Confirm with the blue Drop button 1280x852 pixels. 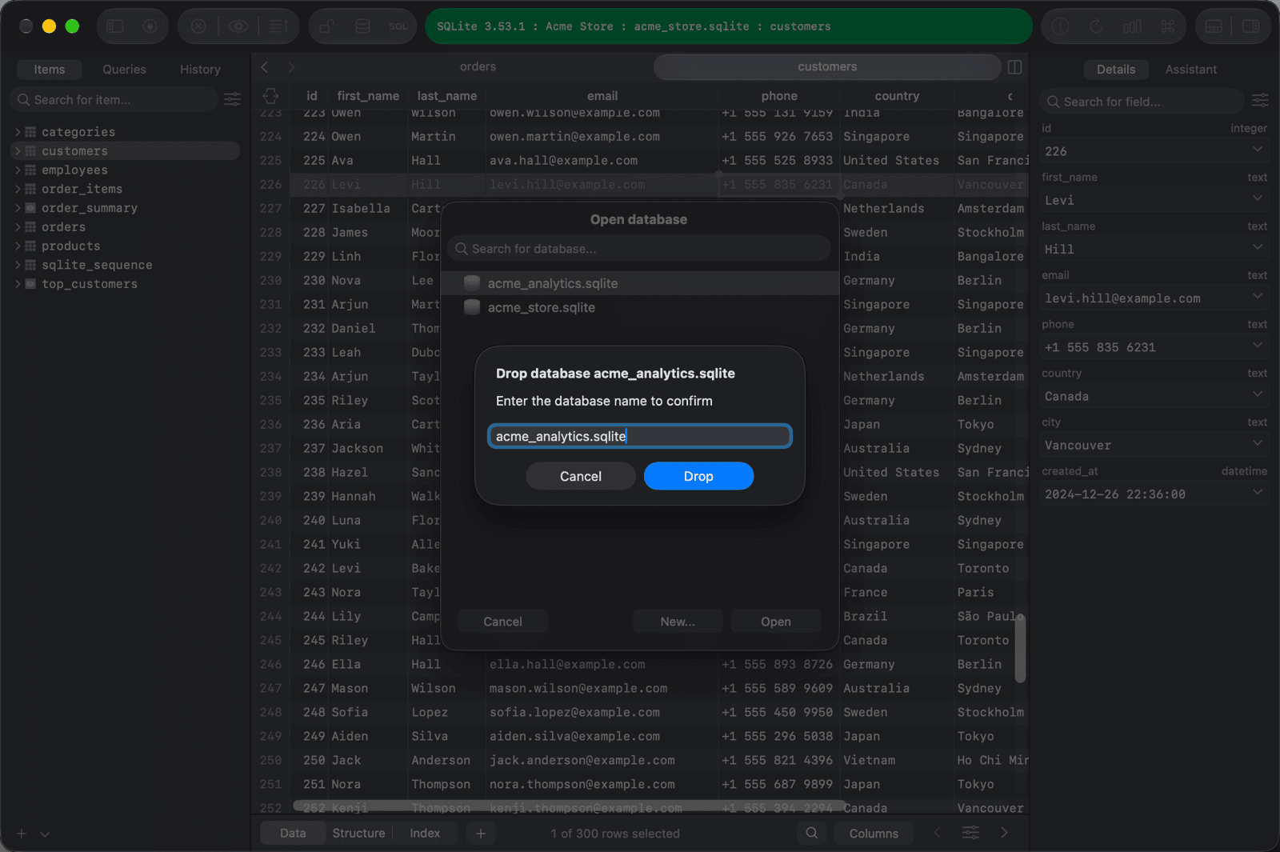tap(698, 476)
